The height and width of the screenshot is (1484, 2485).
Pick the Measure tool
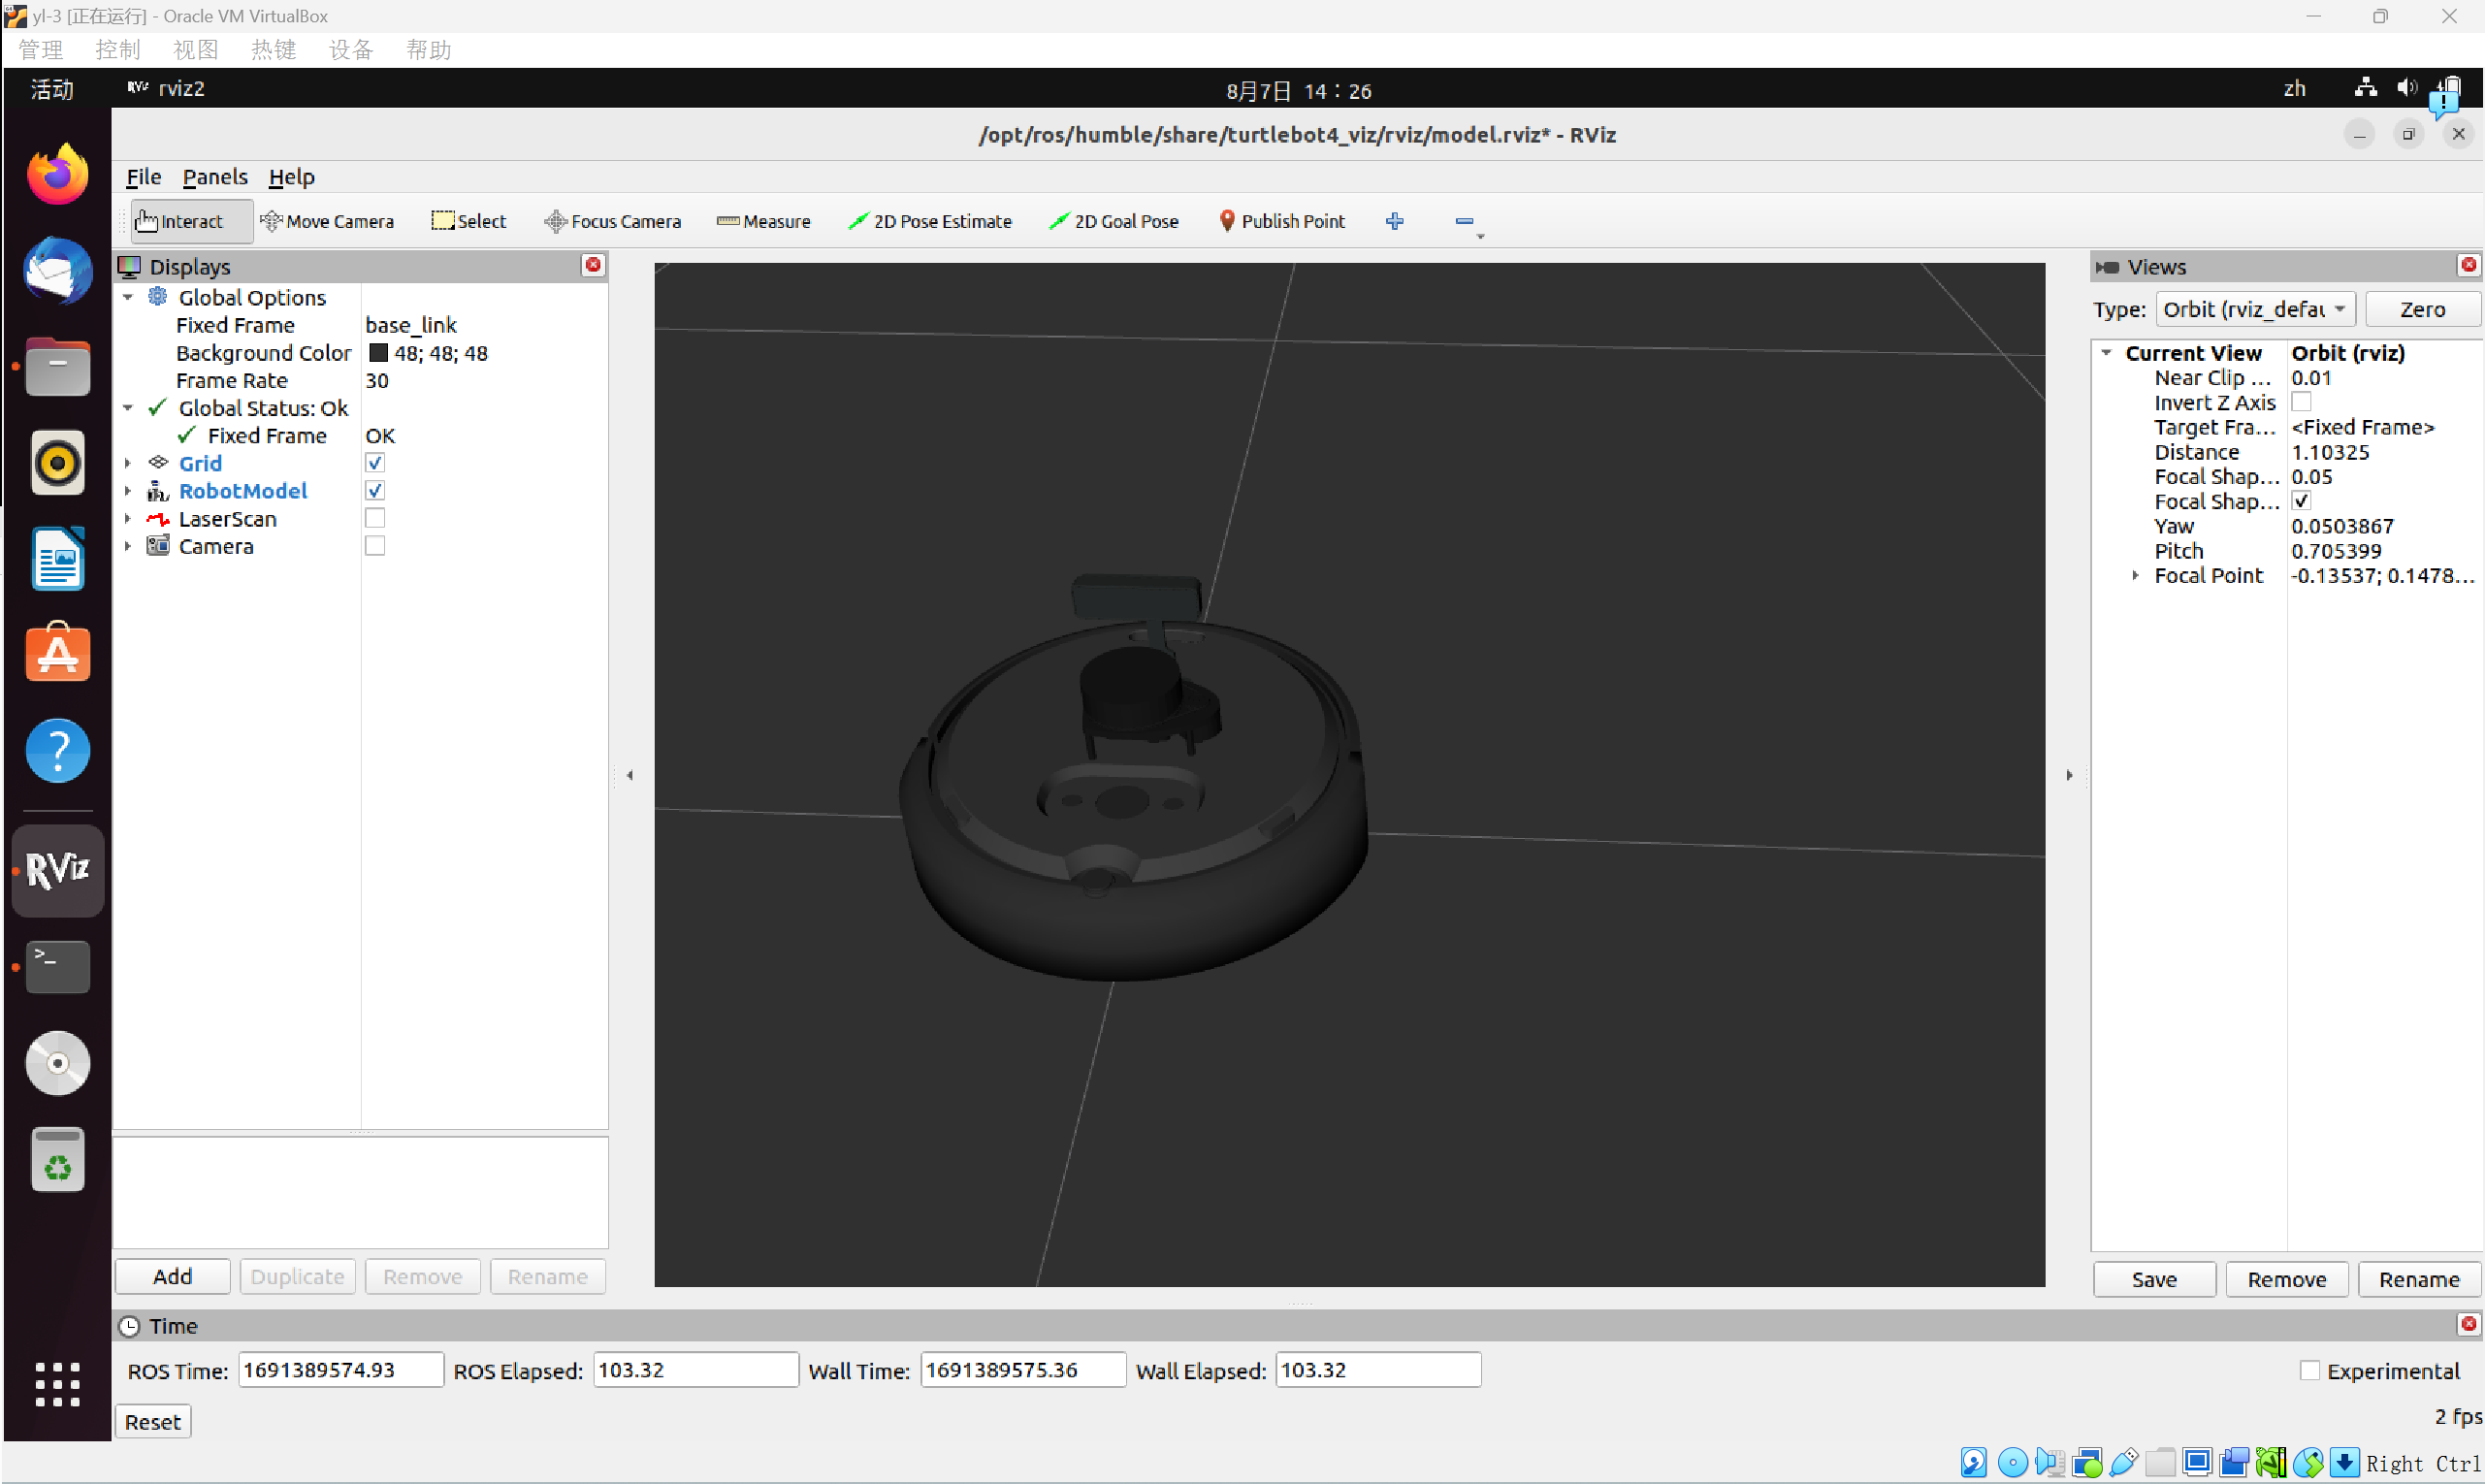764,221
